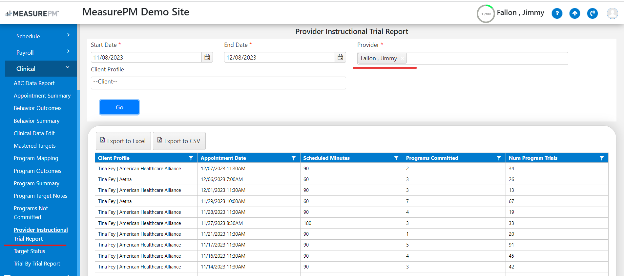Open Trial By Trial Report
The width and height of the screenshot is (624, 276).
pyautogui.click(x=37, y=264)
